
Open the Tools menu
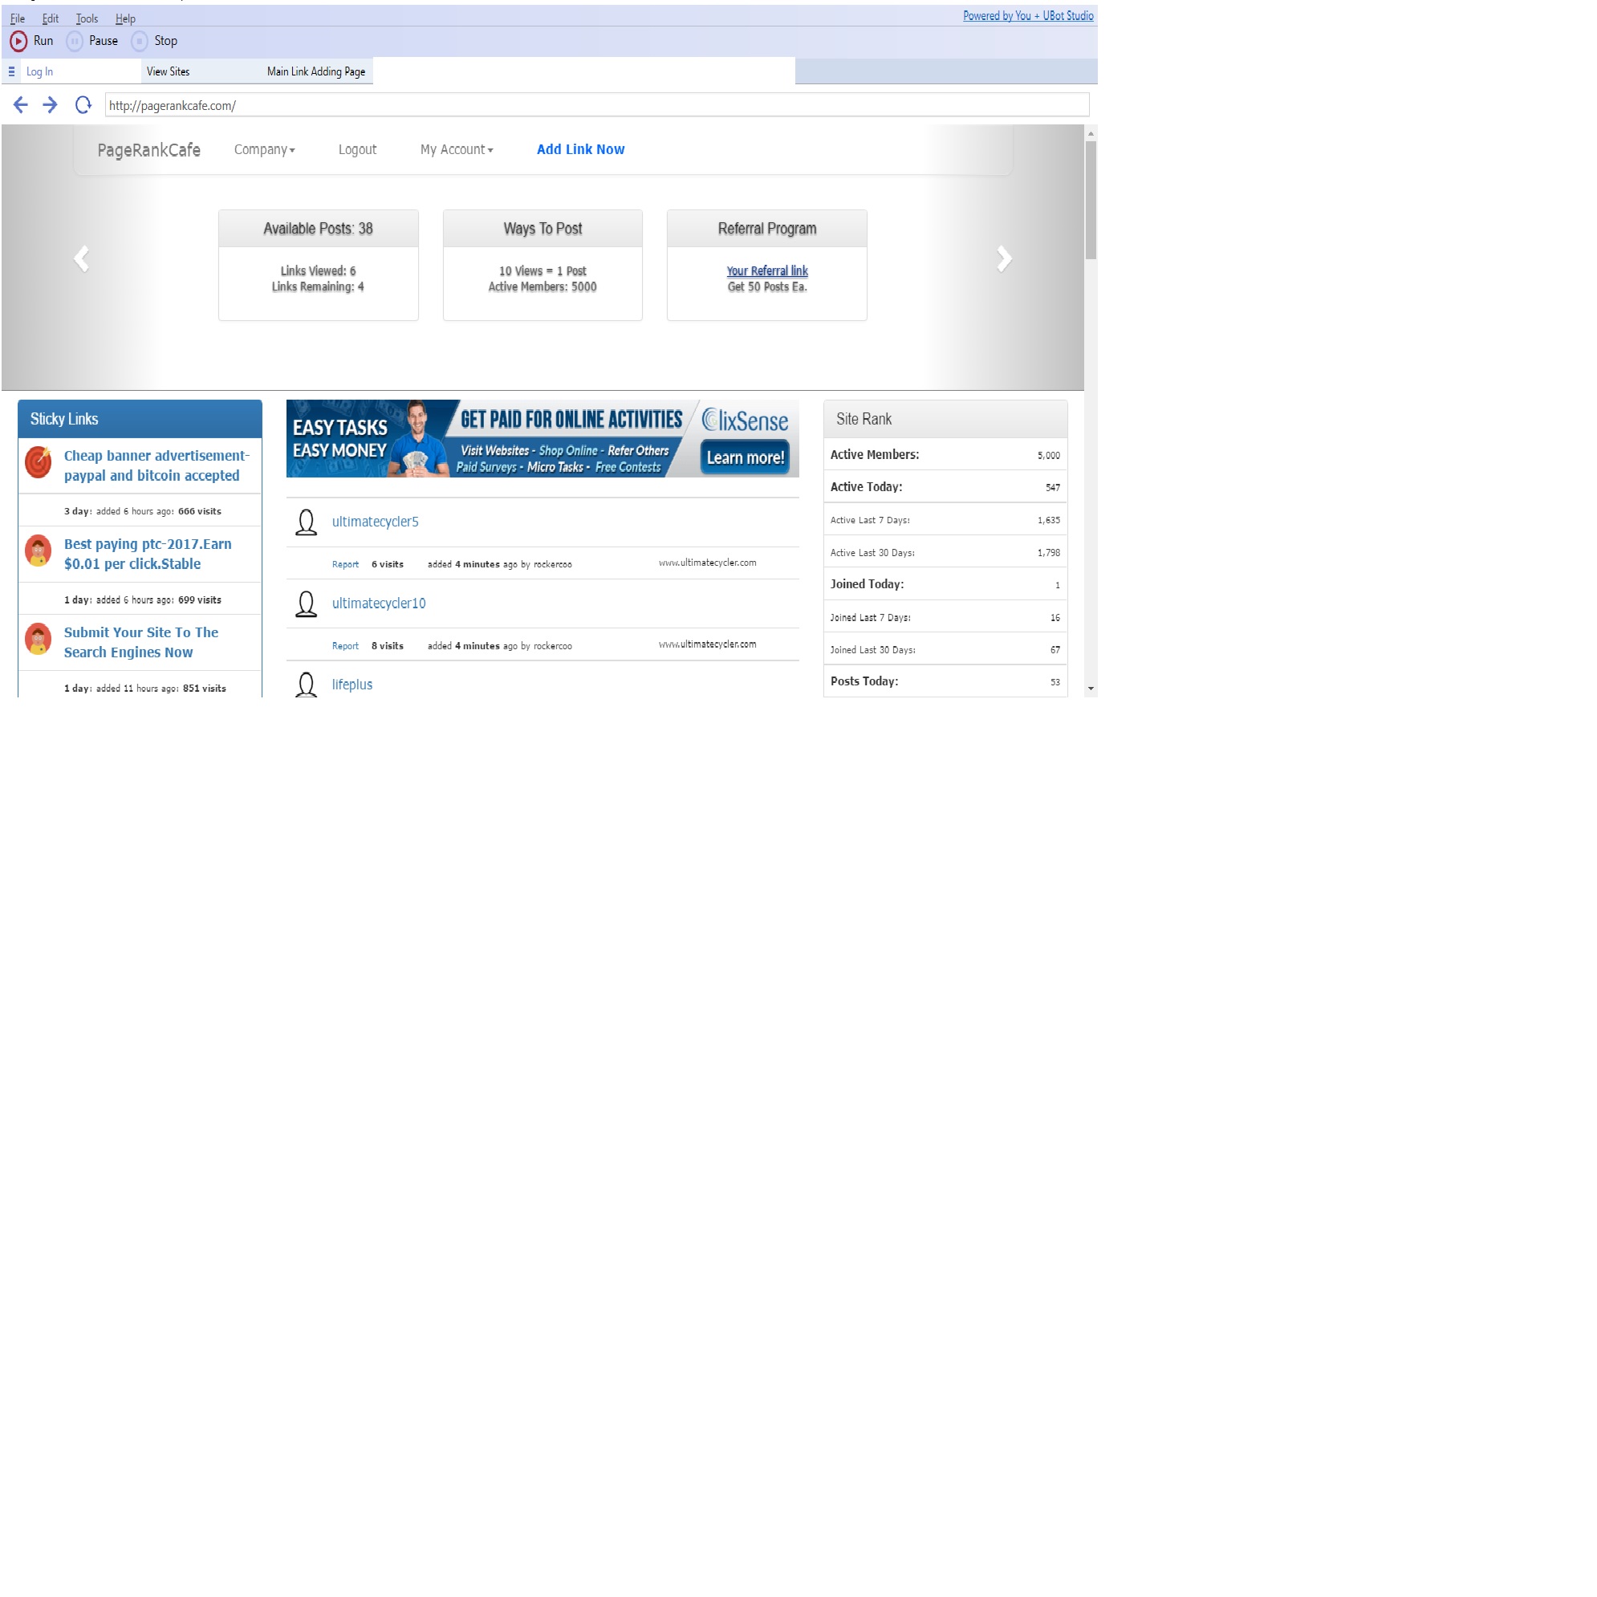pos(87,18)
